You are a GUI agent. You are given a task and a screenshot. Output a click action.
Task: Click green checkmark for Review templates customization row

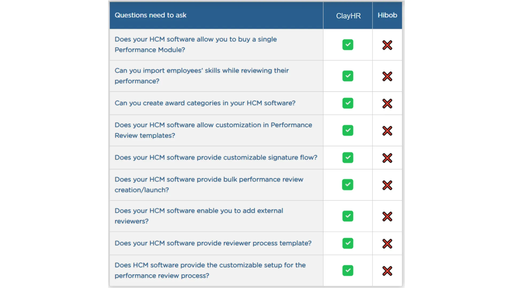coord(348,130)
